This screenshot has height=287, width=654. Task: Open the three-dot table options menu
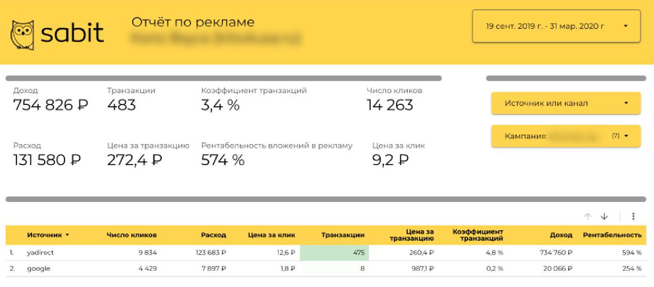click(633, 216)
